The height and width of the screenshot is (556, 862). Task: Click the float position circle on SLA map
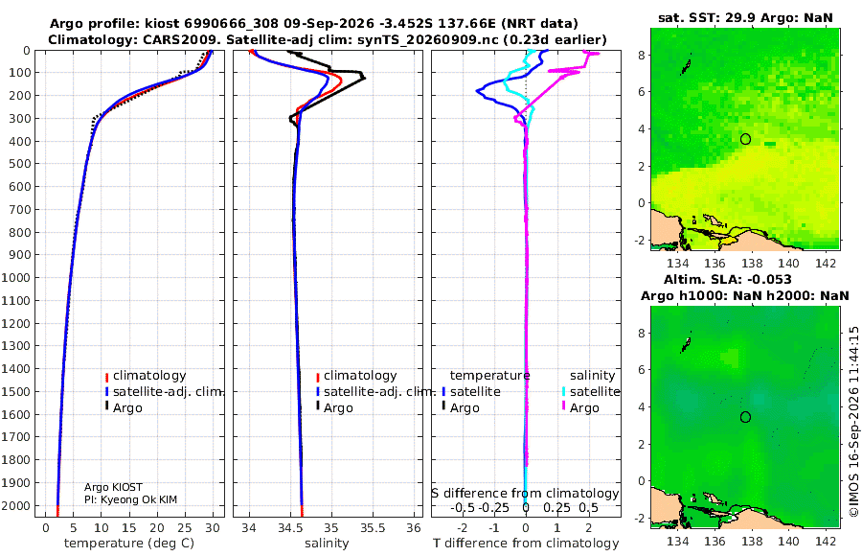[x=745, y=417]
